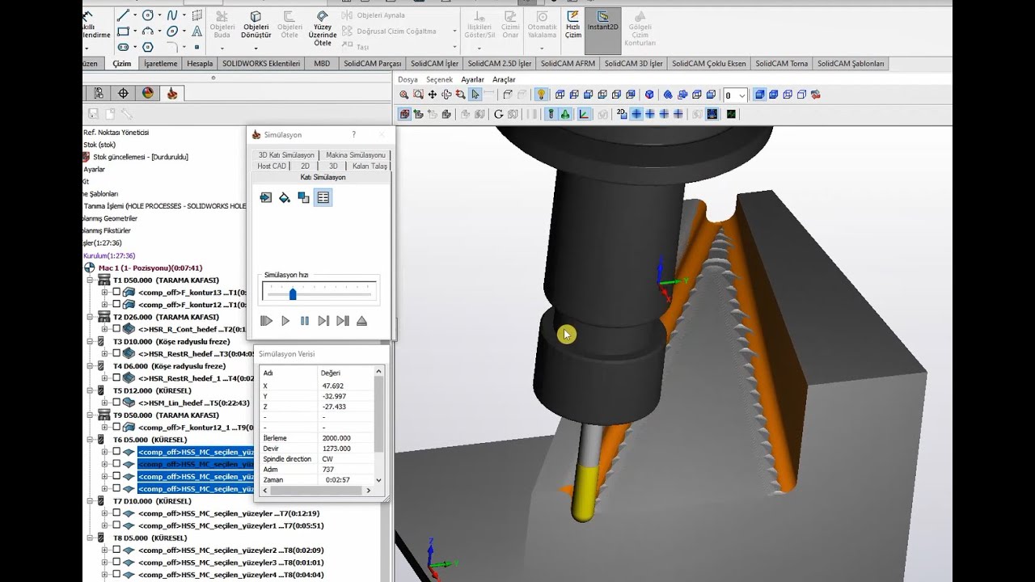
Task: Pause the simulation
Action: point(305,321)
